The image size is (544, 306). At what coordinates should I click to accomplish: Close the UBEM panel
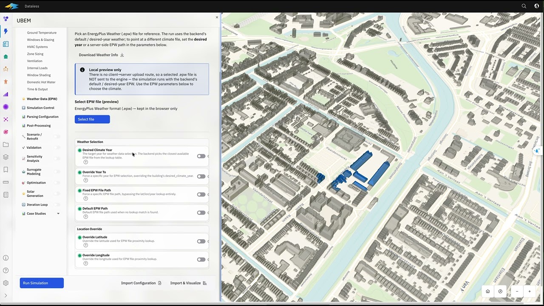[x=217, y=17]
